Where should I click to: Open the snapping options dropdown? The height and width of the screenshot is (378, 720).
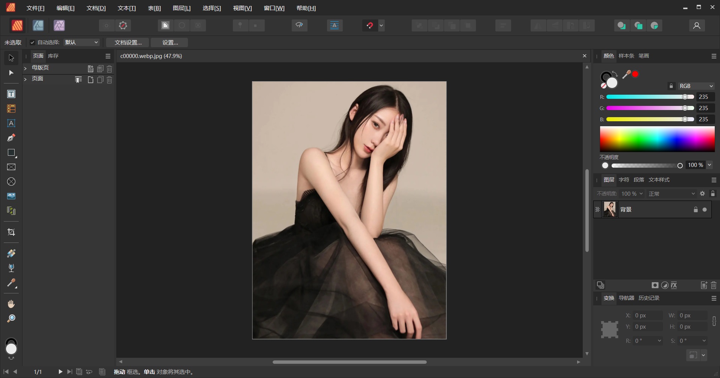[x=381, y=25]
